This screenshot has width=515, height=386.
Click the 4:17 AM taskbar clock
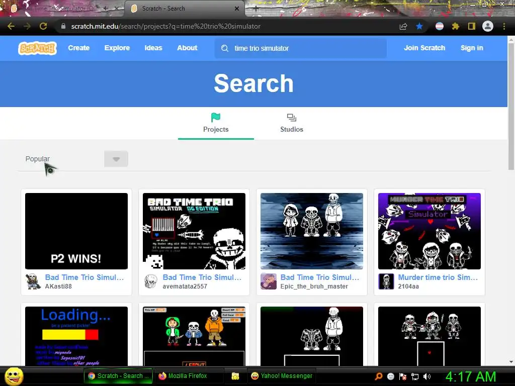470,376
